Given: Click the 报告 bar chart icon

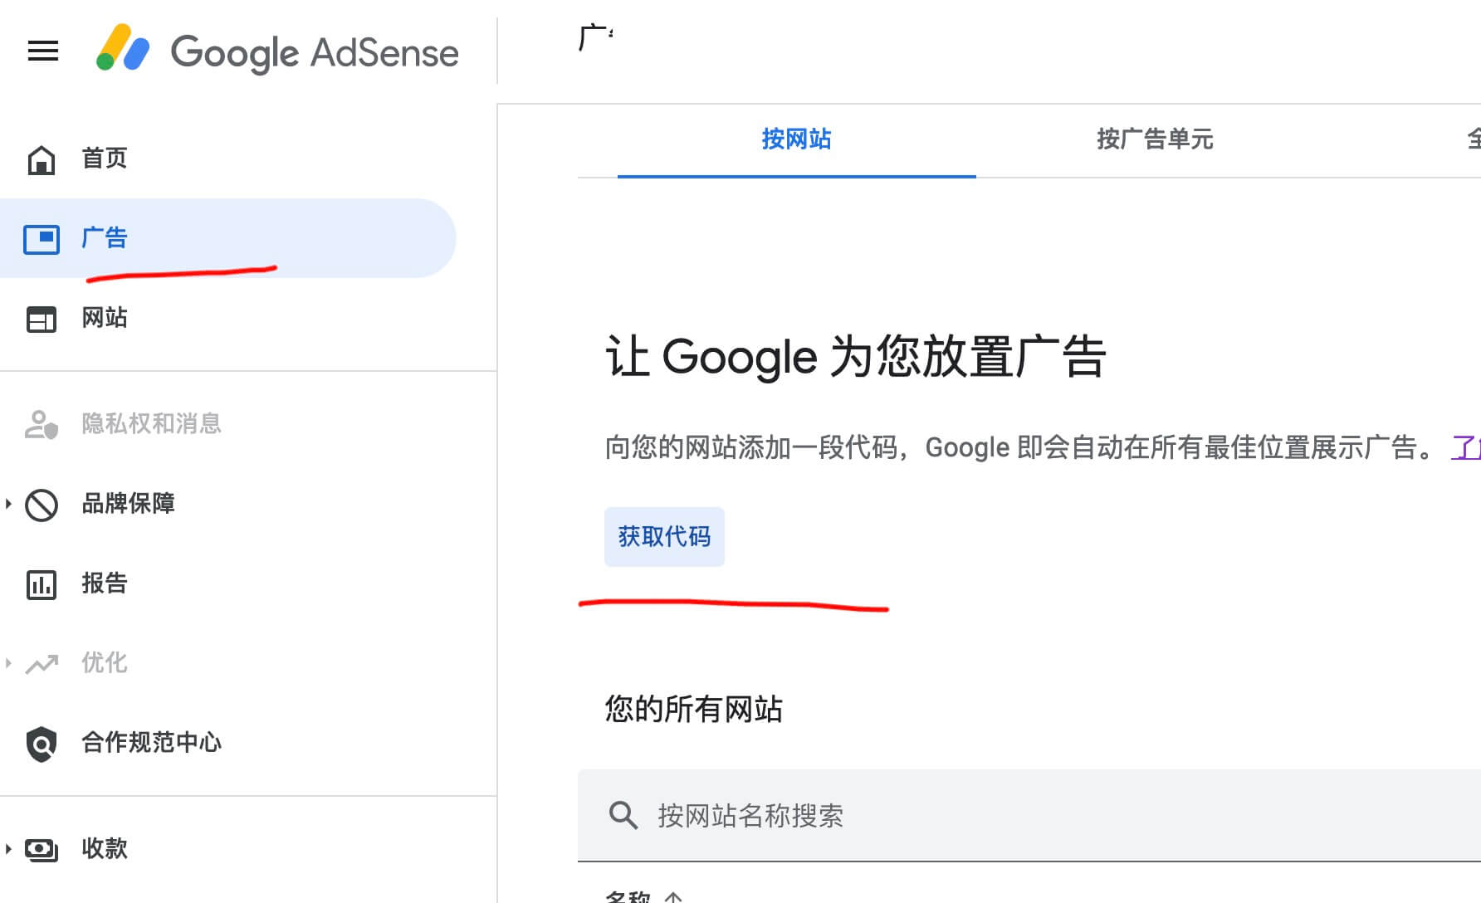Looking at the screenshot, I should coord(42,584).
